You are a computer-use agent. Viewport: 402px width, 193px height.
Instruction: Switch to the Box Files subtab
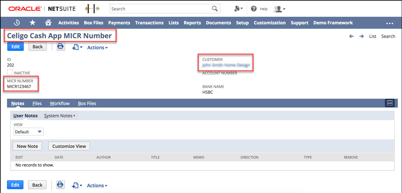coord(87,103)
